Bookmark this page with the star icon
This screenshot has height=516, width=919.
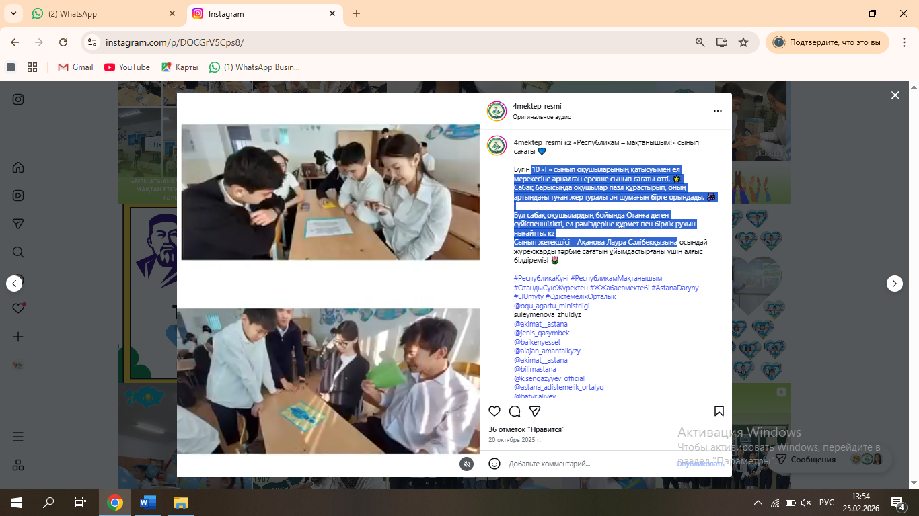743,42
